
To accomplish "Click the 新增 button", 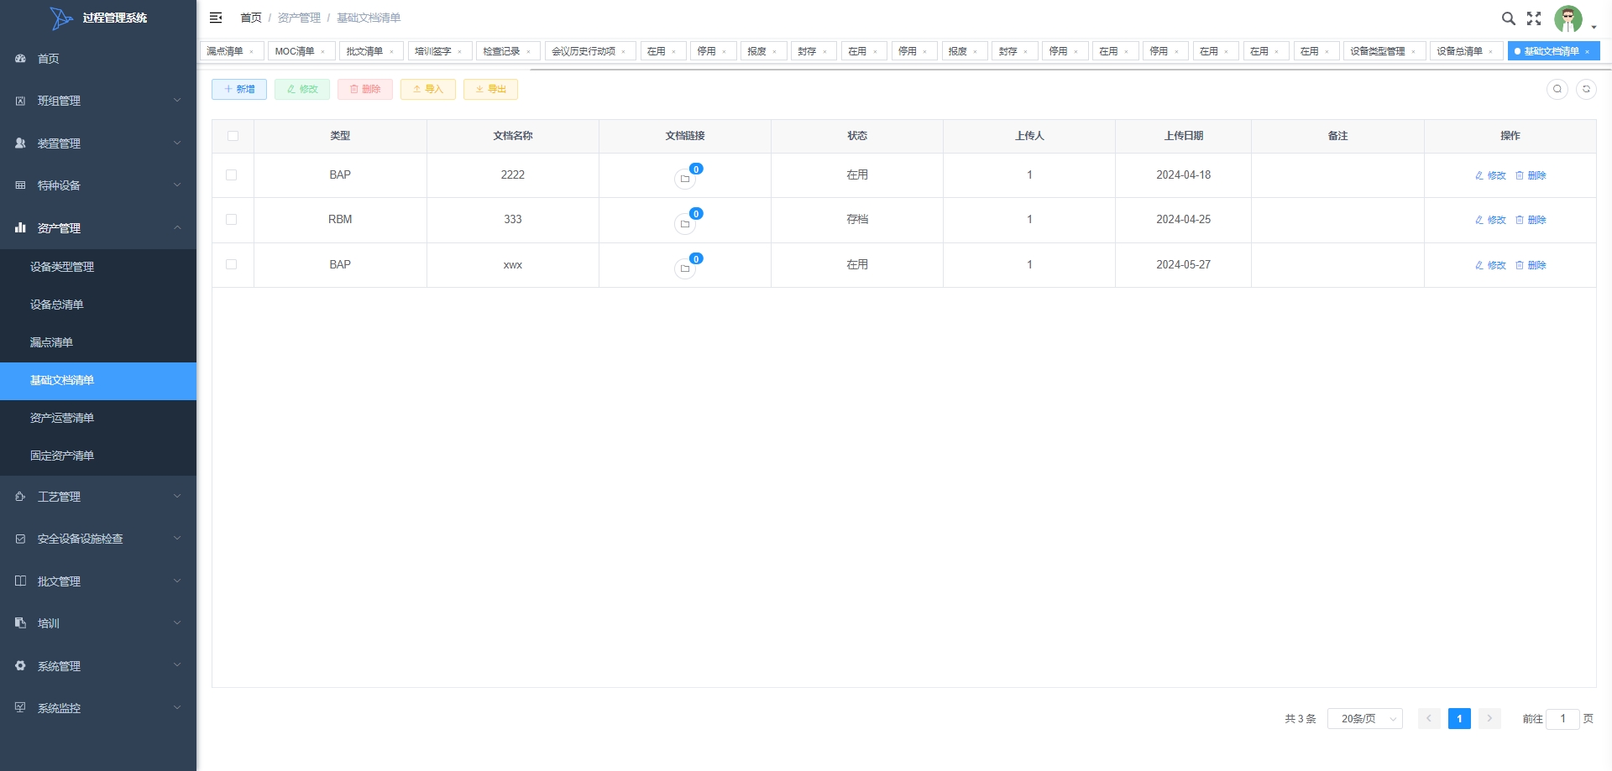I will point(239,89).
